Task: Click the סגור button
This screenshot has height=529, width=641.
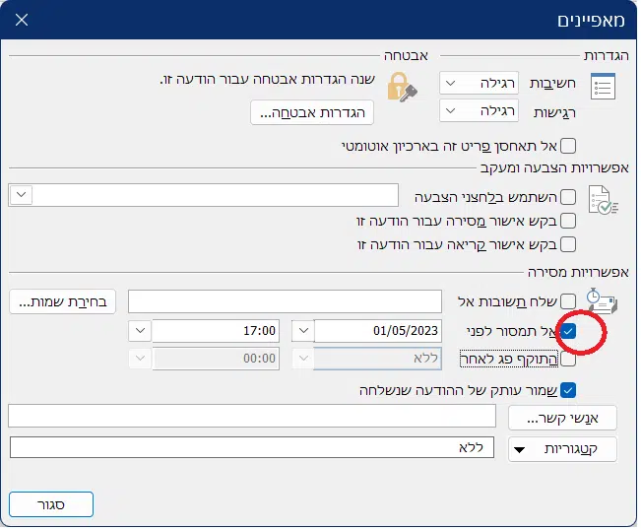Action: pos(51,504)
